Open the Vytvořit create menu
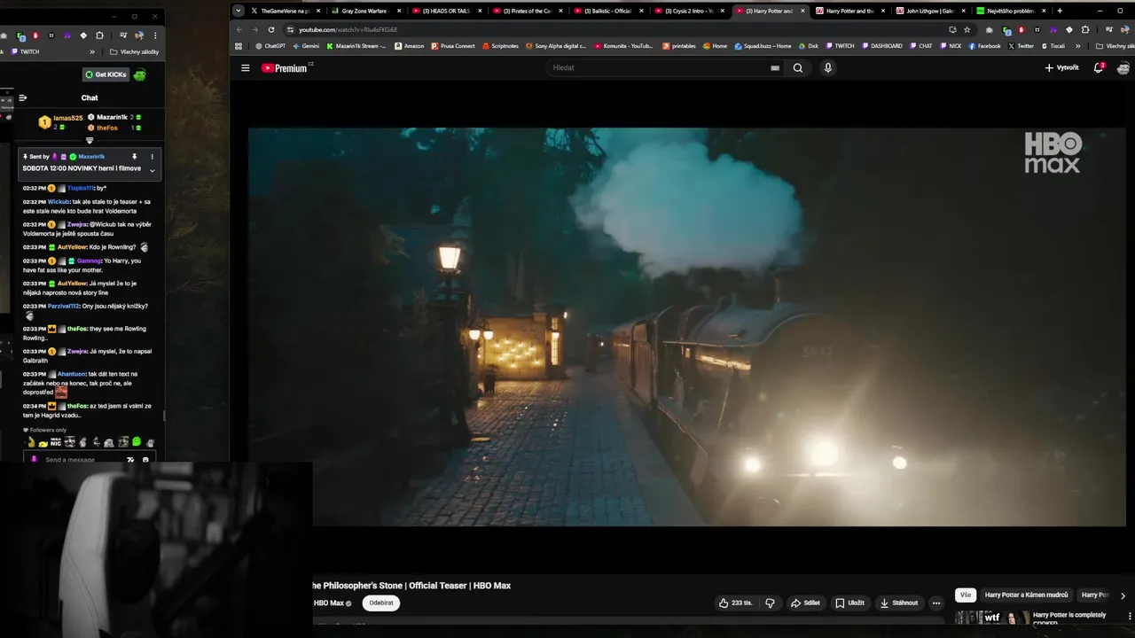 coord(1061,67)
